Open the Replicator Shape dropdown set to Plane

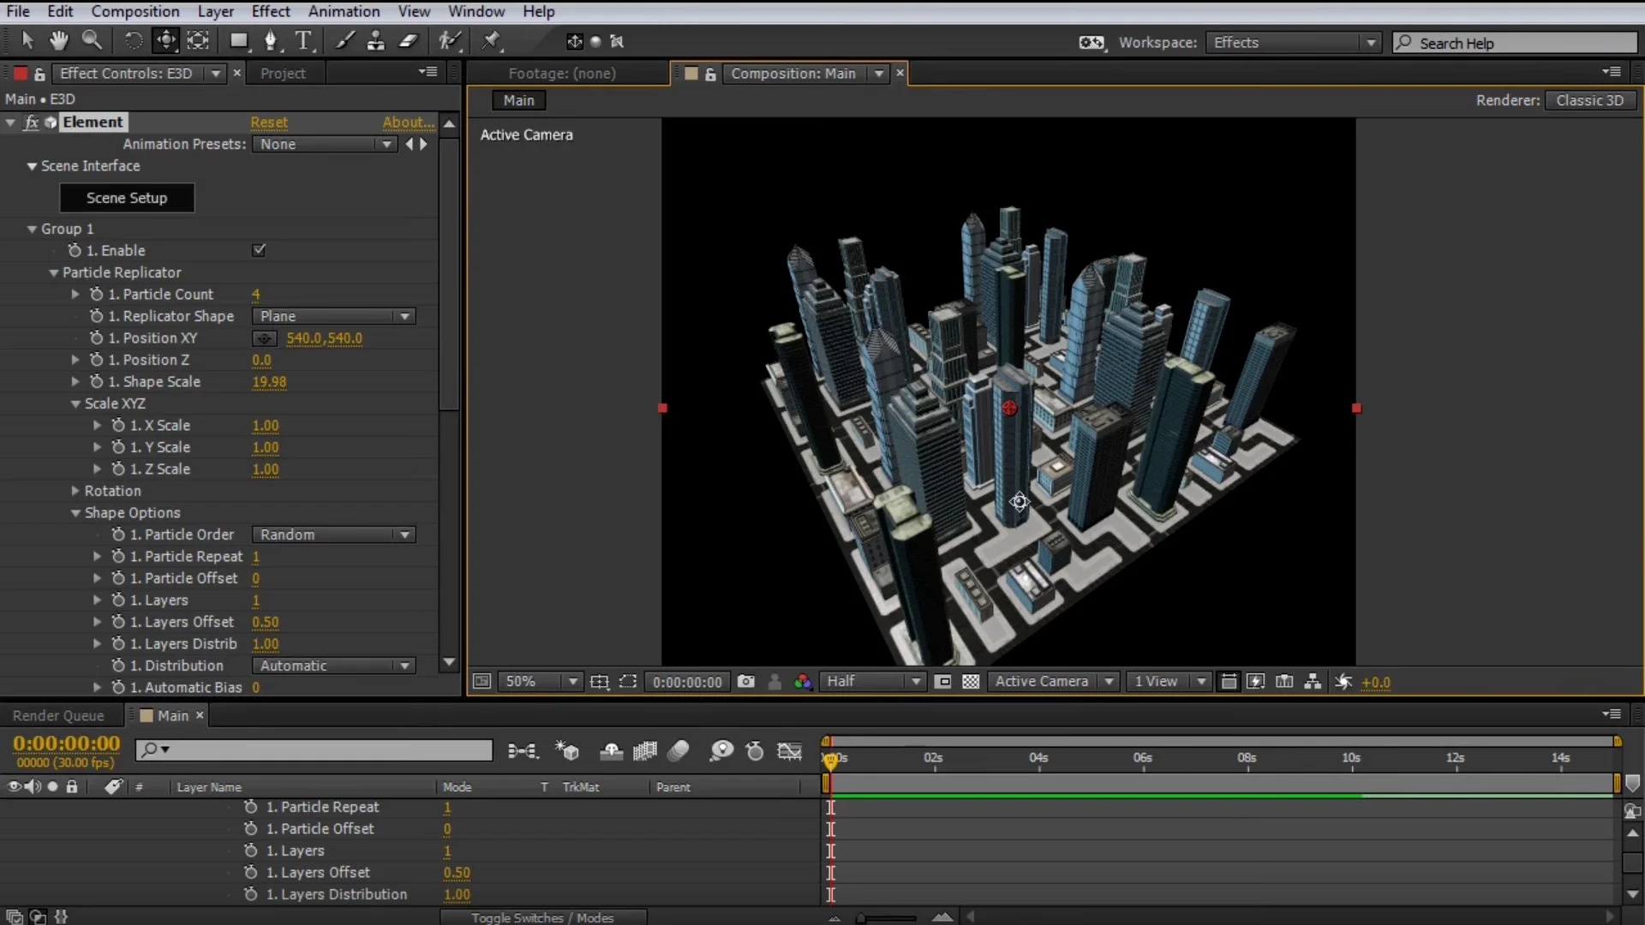334,316
